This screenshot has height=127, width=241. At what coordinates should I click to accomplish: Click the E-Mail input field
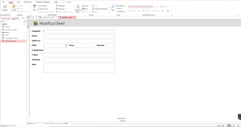pos(79,55)
